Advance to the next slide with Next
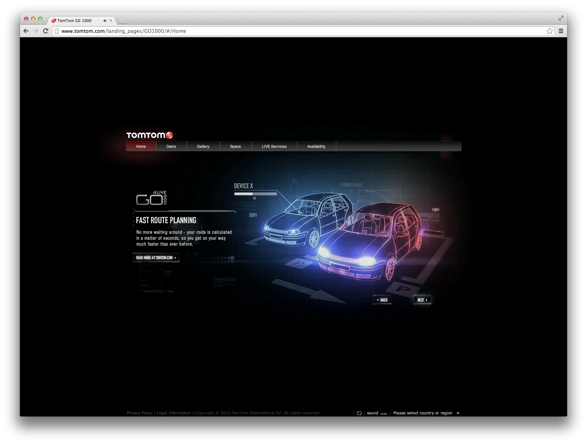Screen dimensions: 587x444 422,300
